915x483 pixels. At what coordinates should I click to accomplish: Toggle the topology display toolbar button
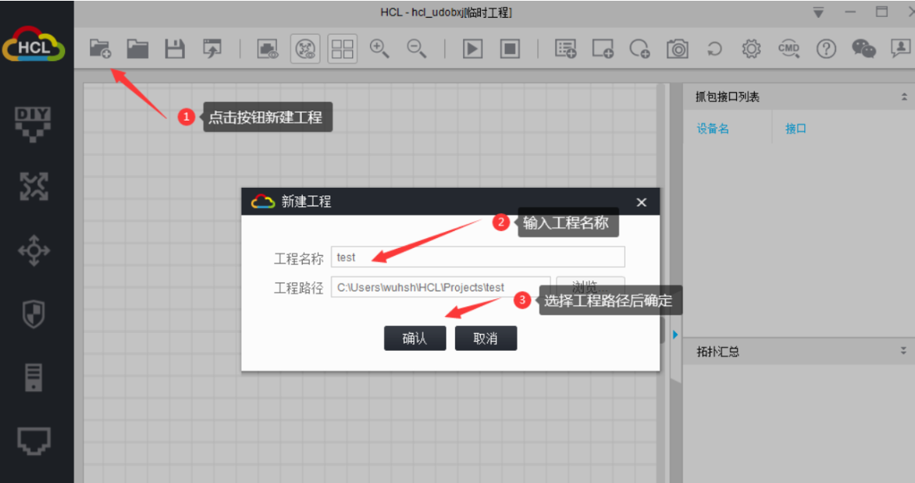point(304,49)
